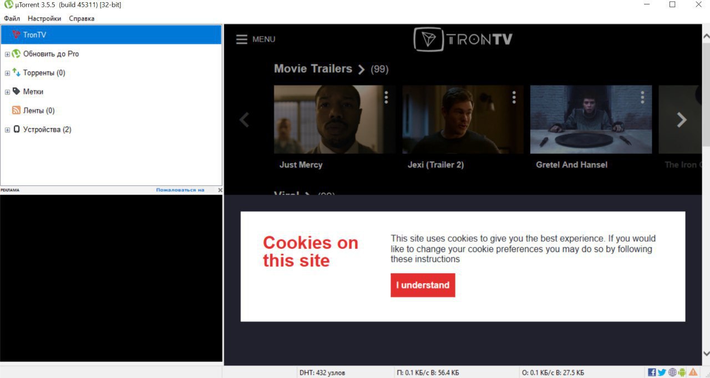This screenshot has height=378, width=710.
Task: Expand the Устройства (2) tree node
Action: (x=7, y=130)
